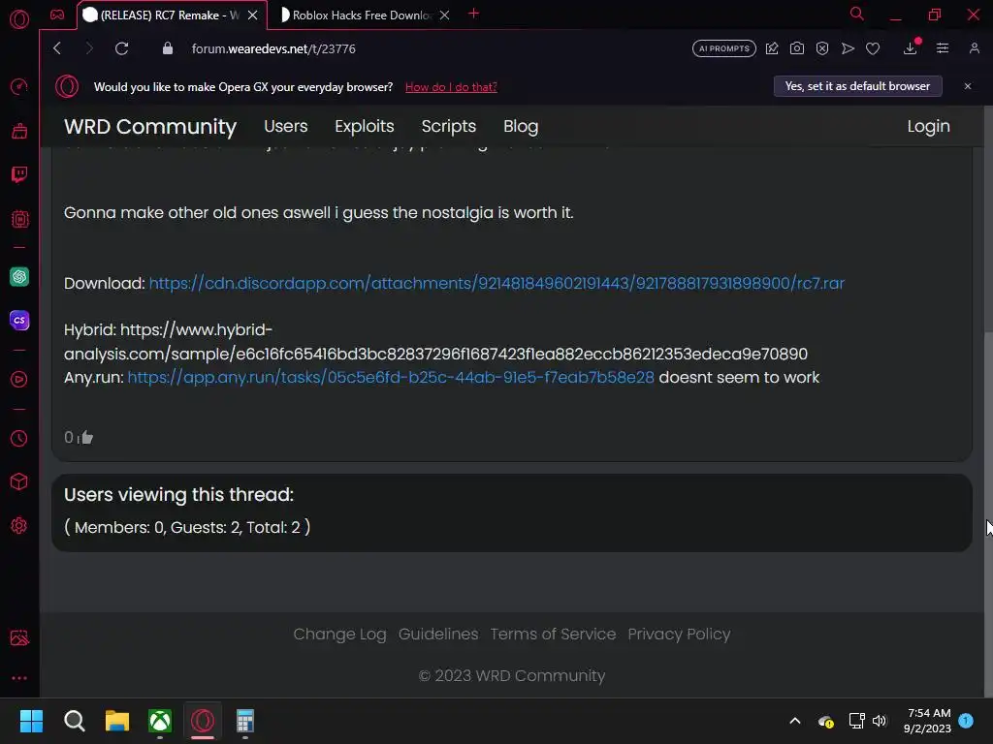Open the Scripts menu item
This screenshot has width=993, height=744.
click(x=448, y=127)
